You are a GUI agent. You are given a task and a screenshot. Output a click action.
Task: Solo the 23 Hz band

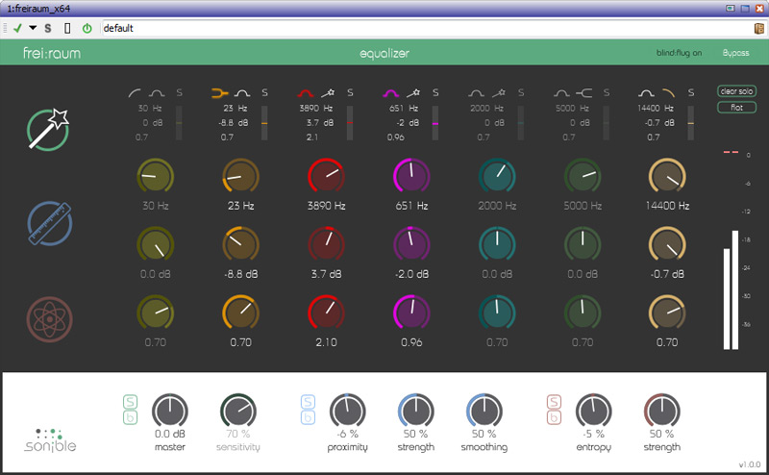(x=265, y=92)
